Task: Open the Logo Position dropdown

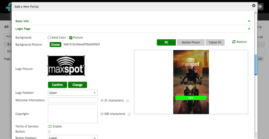Action: point(73,93)
